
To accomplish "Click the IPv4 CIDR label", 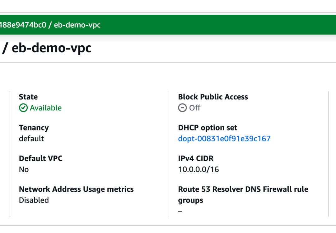I will [x=196, y=158].
